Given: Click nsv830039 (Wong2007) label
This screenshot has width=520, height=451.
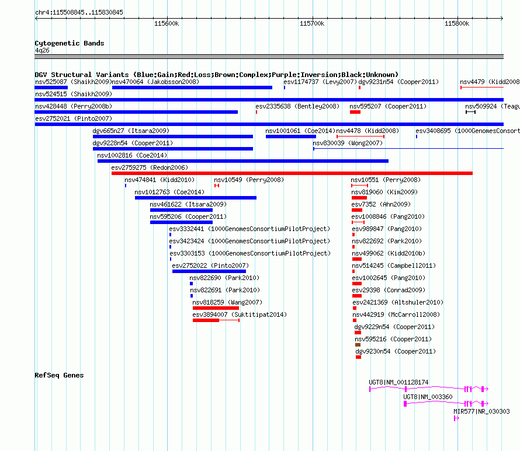Looking at the screenshot, I should 348,143.
